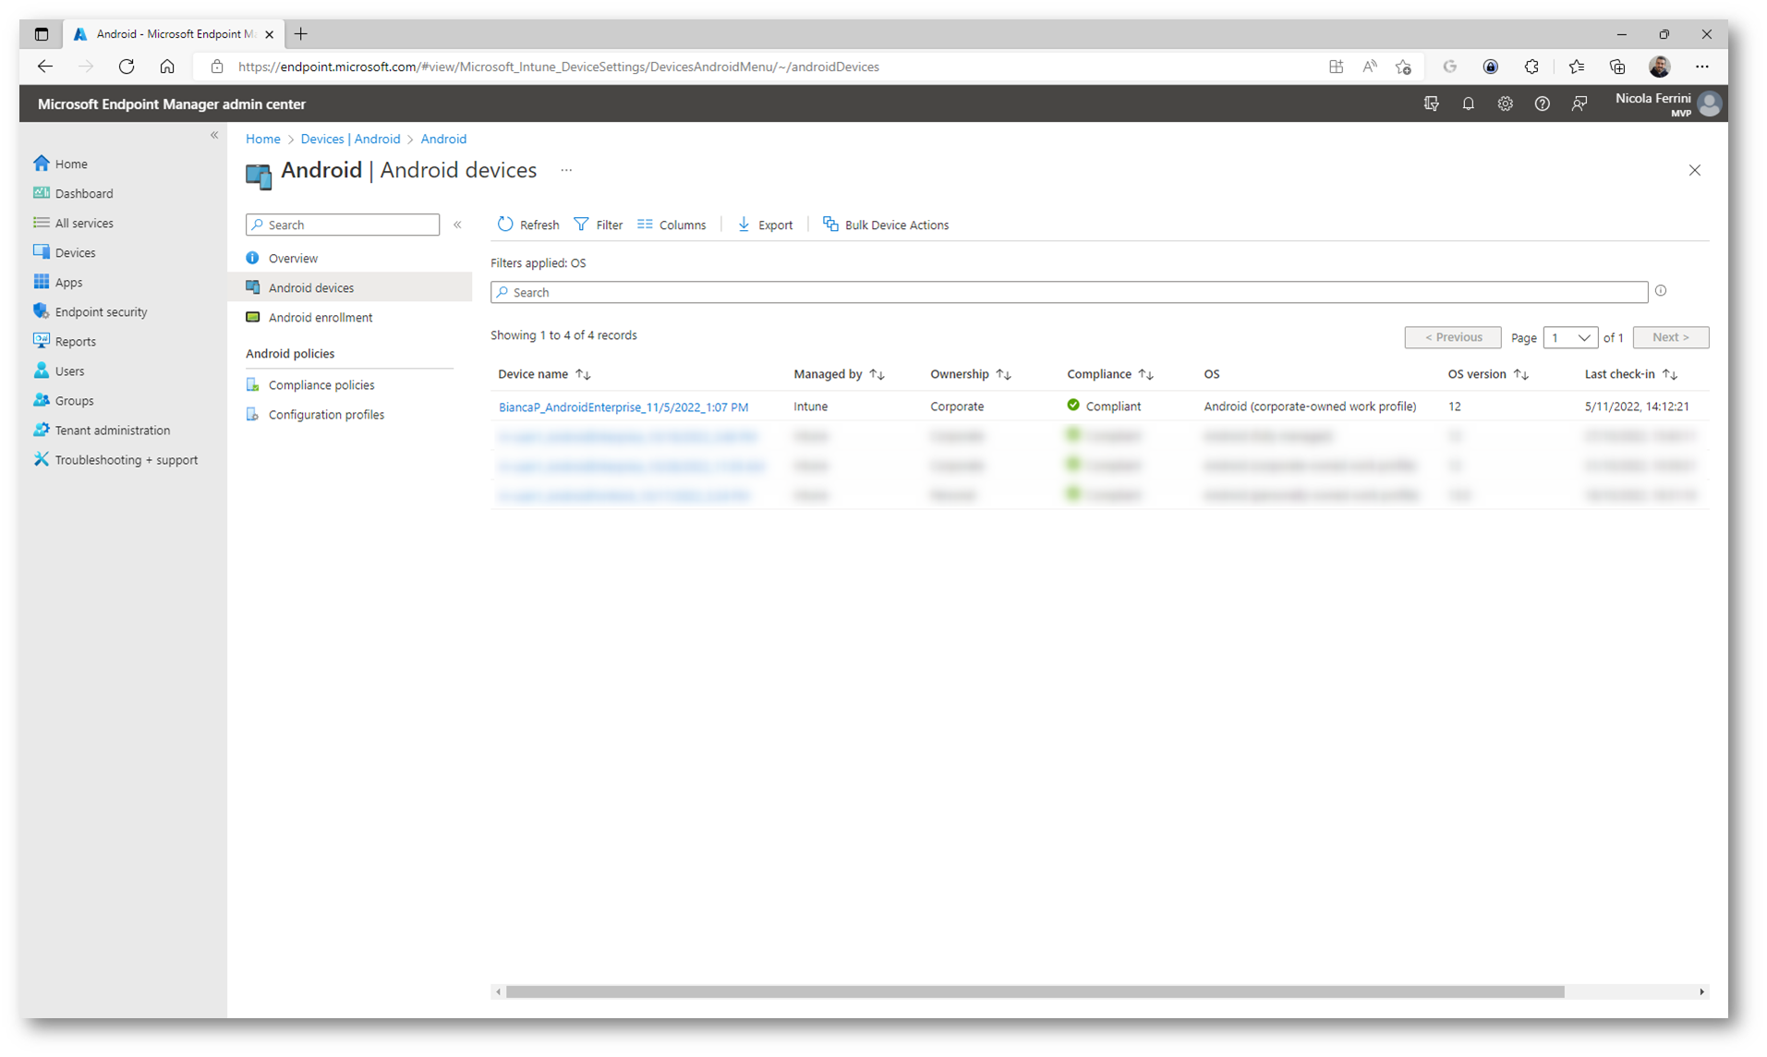
Task: Open Nicola Ferrini account menu
Action: tap(1668, 103)
